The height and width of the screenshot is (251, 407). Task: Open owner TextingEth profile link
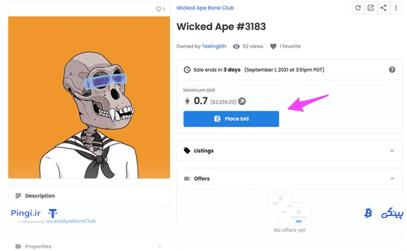[x=214, y=47]
